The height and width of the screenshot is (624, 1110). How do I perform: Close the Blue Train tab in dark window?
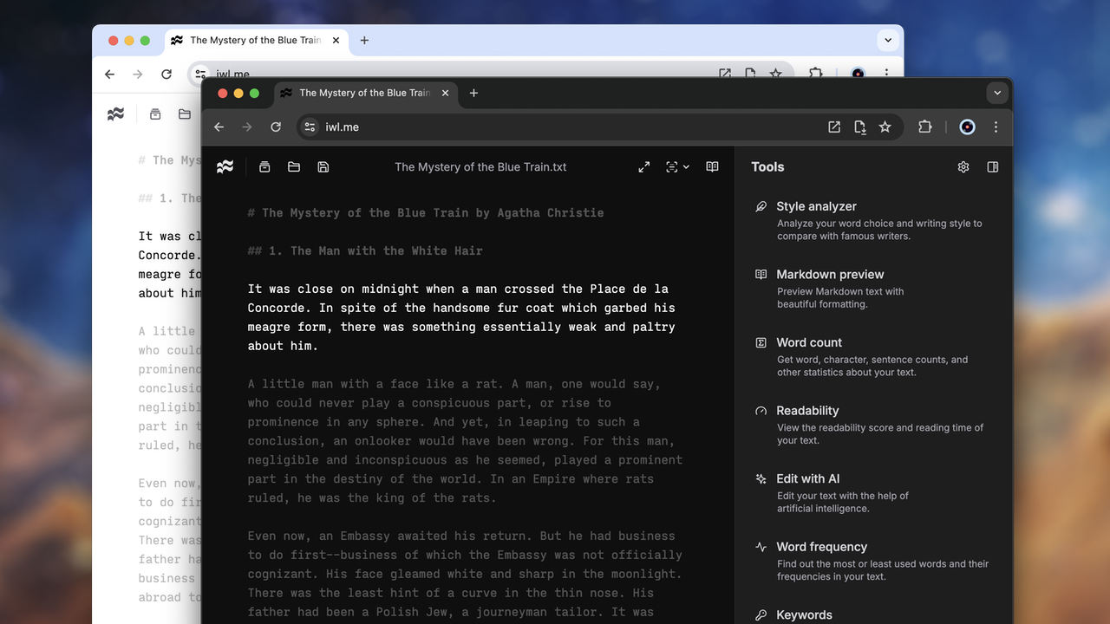446,93
